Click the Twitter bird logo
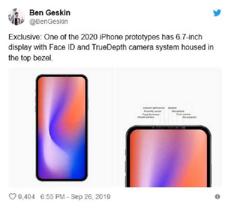The height and width of the screenshot is (205, 231). [x=217, y=13]
